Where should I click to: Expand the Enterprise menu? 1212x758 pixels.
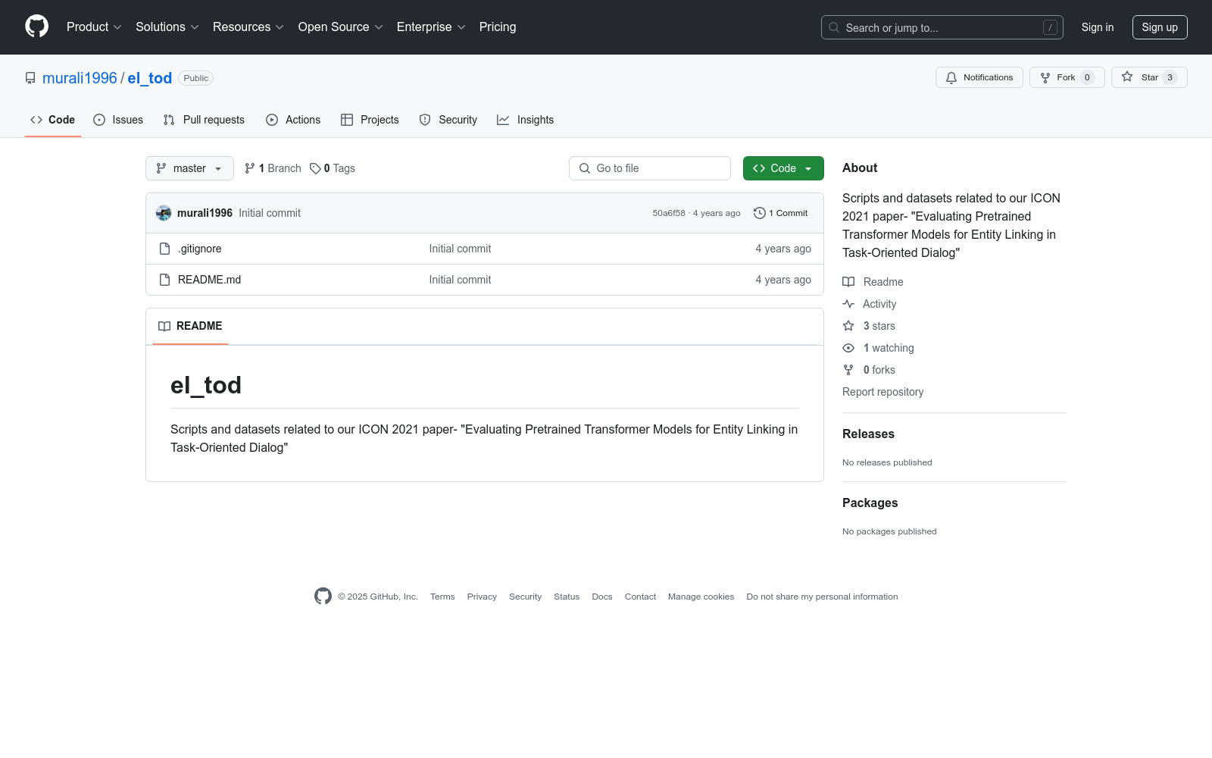[431, 27]
